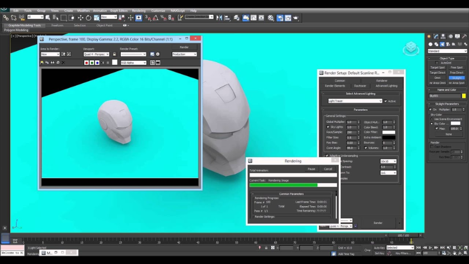469x264 pixels.
Task: Click the Geometry category icon in Create panel
Action: tap(430, 44)
